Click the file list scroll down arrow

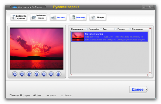(150, 73)
